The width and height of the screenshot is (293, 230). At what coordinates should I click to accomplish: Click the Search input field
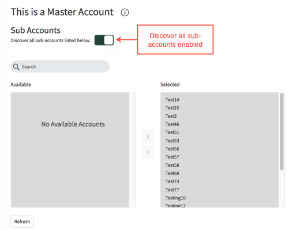[60, 66]
